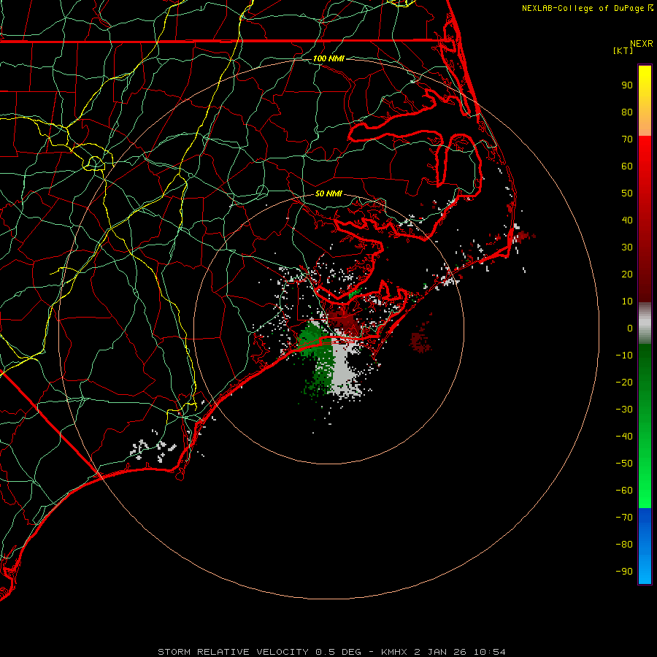Click the positive 70 scale value
Screen dimensions: 657x657
tap(627, 139)
